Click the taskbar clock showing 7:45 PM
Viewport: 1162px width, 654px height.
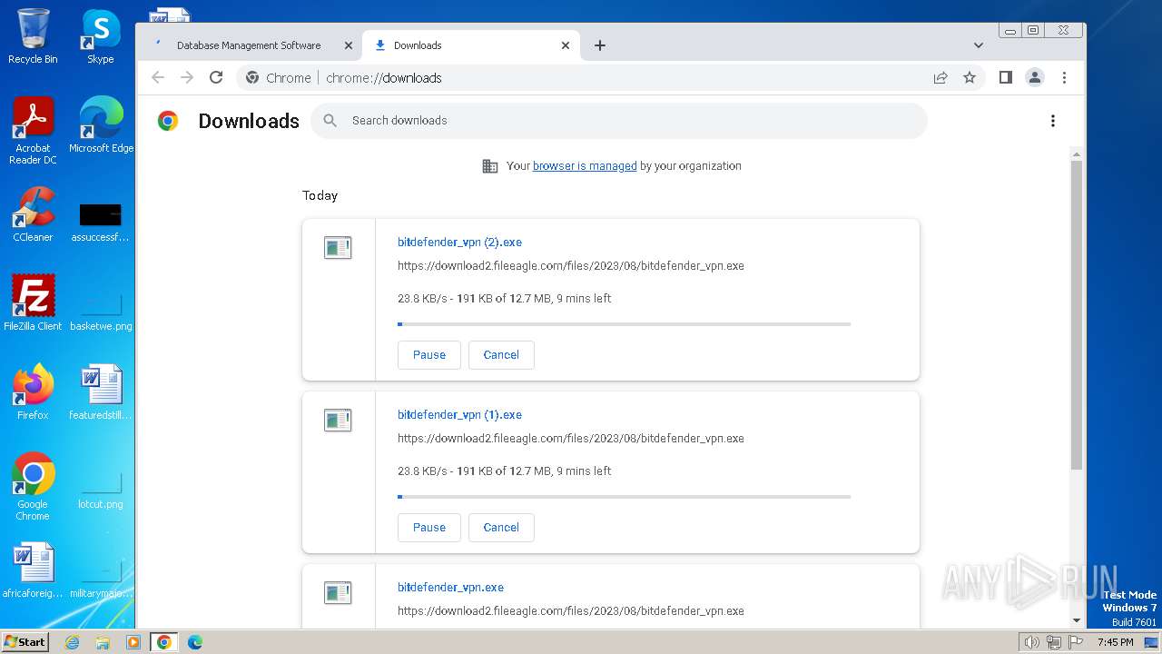(1116, 642)
